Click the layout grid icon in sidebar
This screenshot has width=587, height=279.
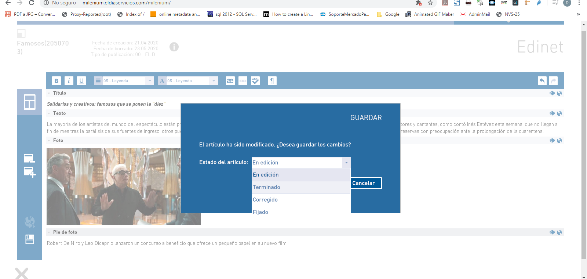29,102
